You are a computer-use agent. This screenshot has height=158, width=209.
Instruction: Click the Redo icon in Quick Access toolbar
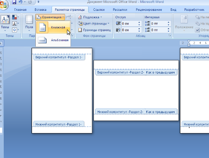pos(30,2)
